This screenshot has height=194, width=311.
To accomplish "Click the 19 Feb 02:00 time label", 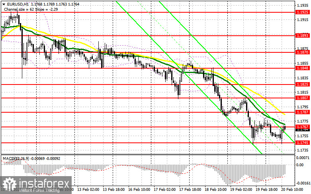I will pos(241,190).
